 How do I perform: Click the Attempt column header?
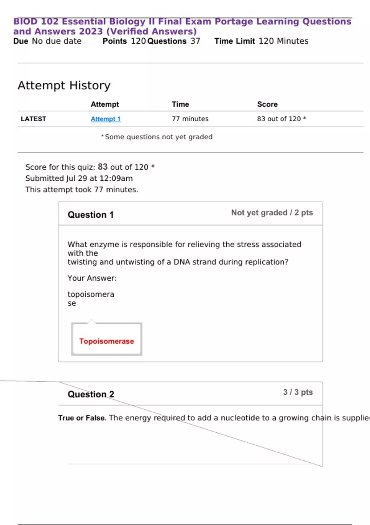(105, 104)
